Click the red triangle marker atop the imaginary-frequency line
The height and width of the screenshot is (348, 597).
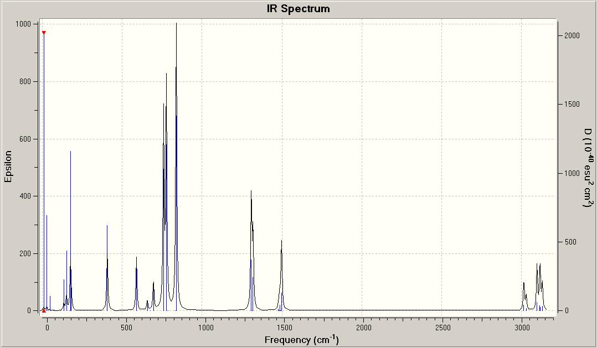point(44,33)
